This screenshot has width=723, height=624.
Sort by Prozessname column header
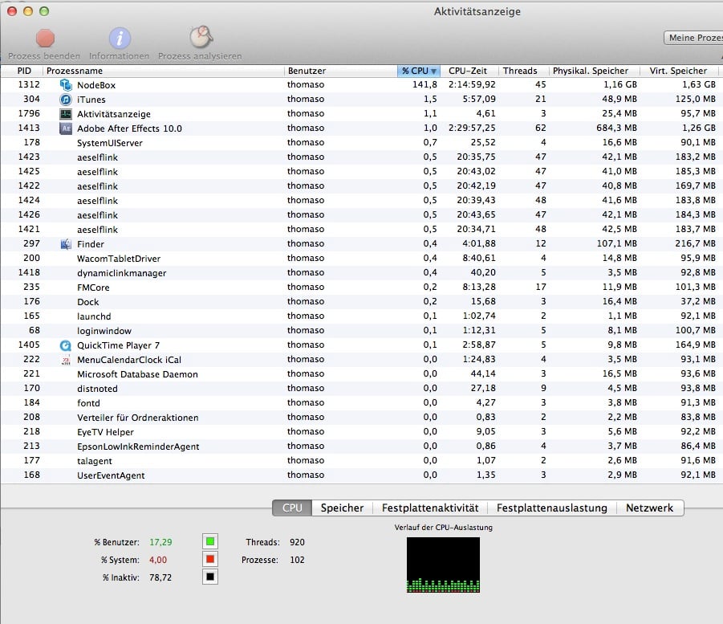164,71
